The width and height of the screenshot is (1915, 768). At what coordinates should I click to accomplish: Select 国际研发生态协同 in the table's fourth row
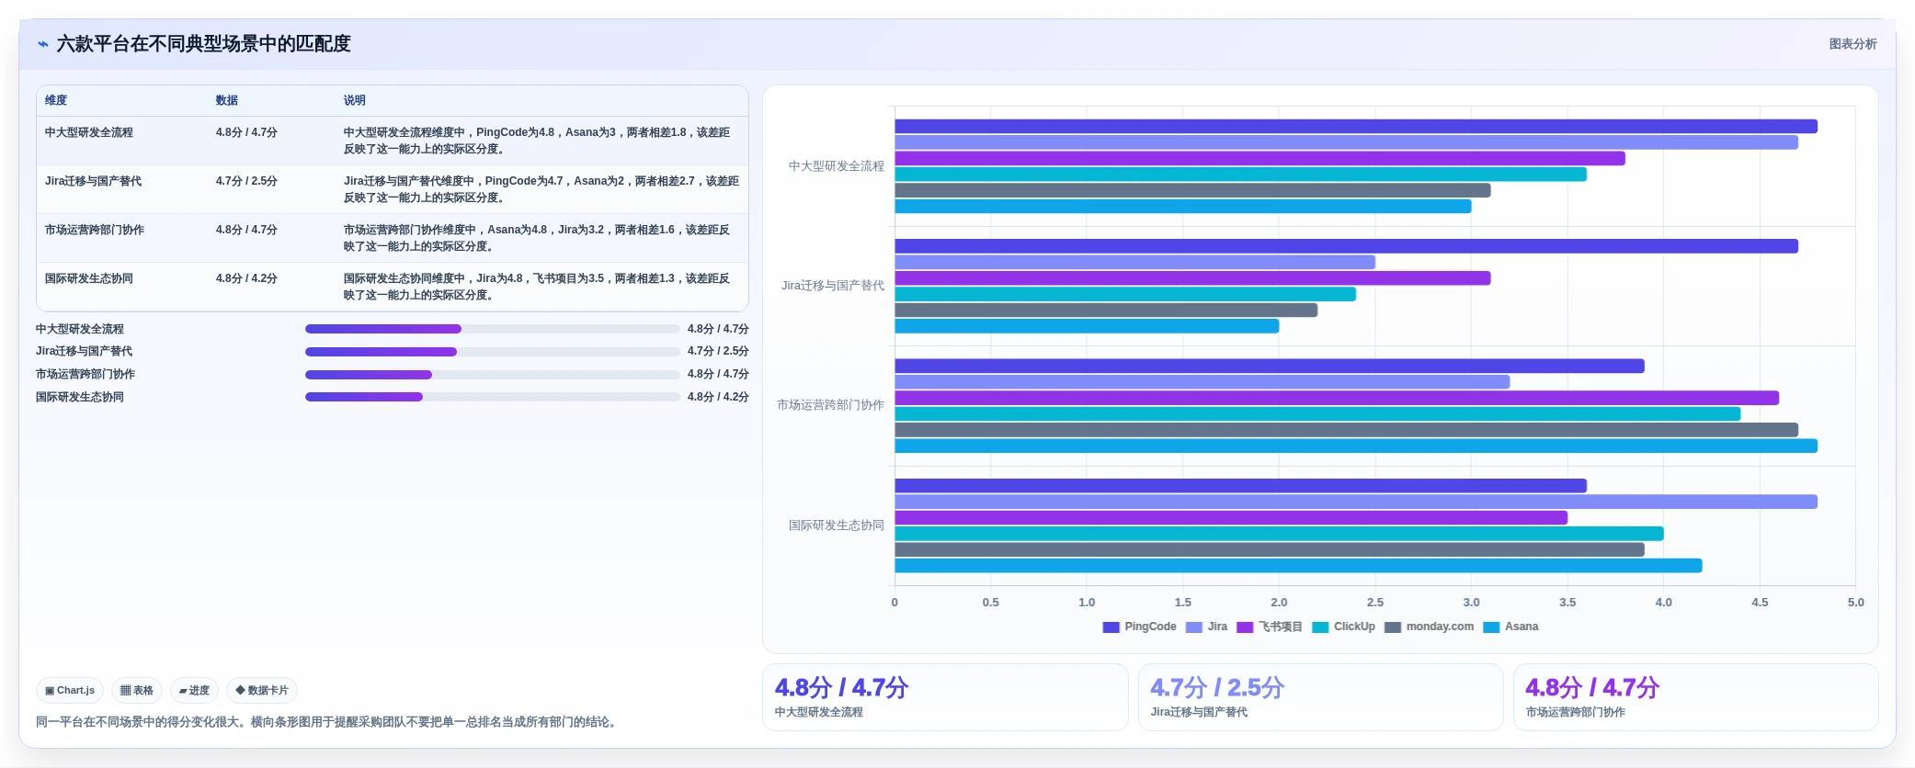pyautogui.click(x=89, y=278)
